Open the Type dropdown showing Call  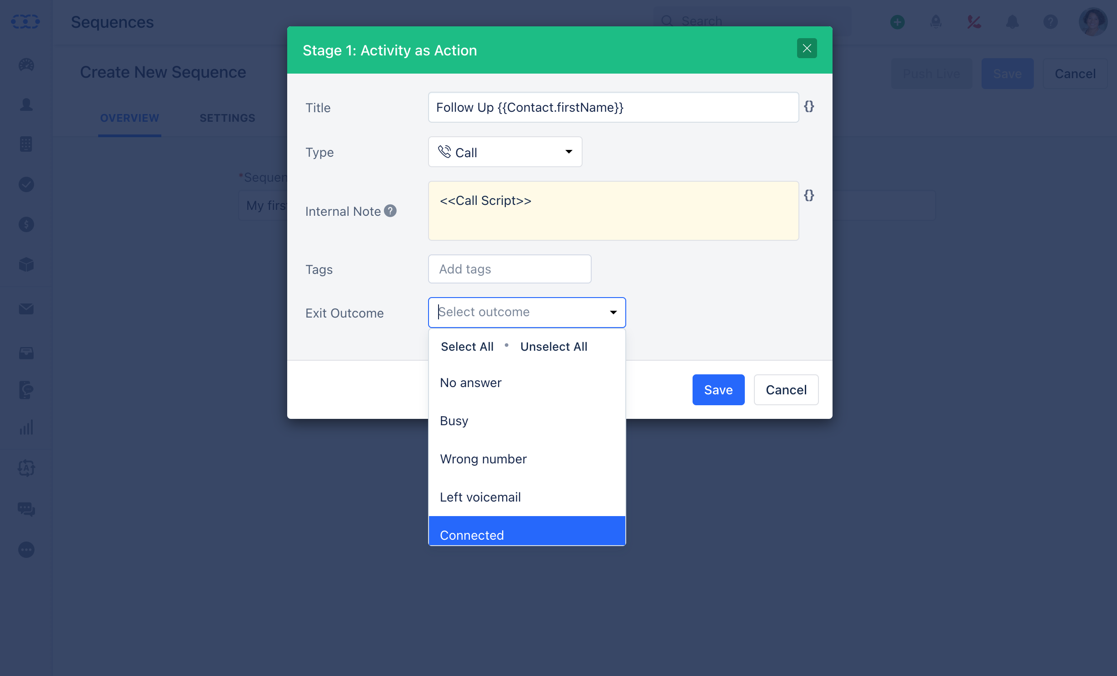[505, 152]
